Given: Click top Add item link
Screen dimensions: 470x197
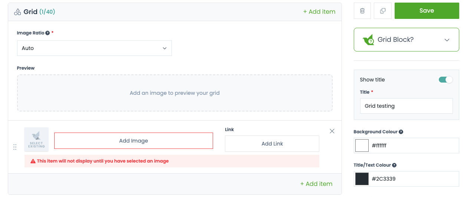Looking at the screenshot, I should pos(319,11).
